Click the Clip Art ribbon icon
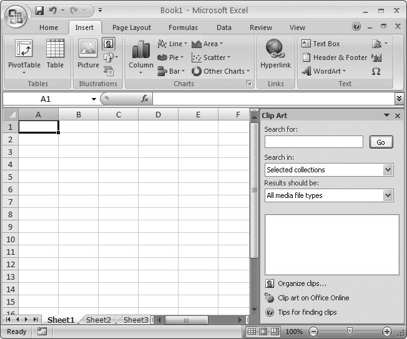Image resolution: width=407 pixels, height=339 pixels. tap(109, 44)
